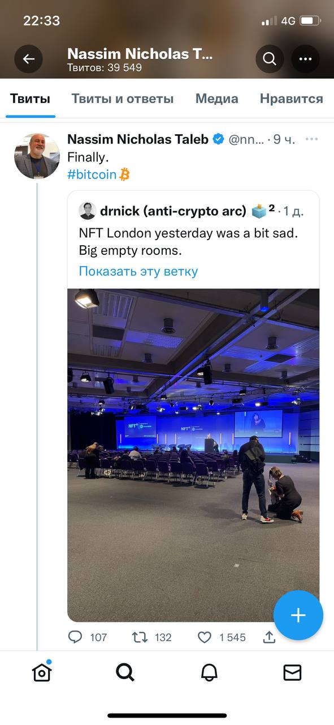Screen dimensions: 334x725
Task: Tap Показать эту ветку link
Action: [138, 271]
